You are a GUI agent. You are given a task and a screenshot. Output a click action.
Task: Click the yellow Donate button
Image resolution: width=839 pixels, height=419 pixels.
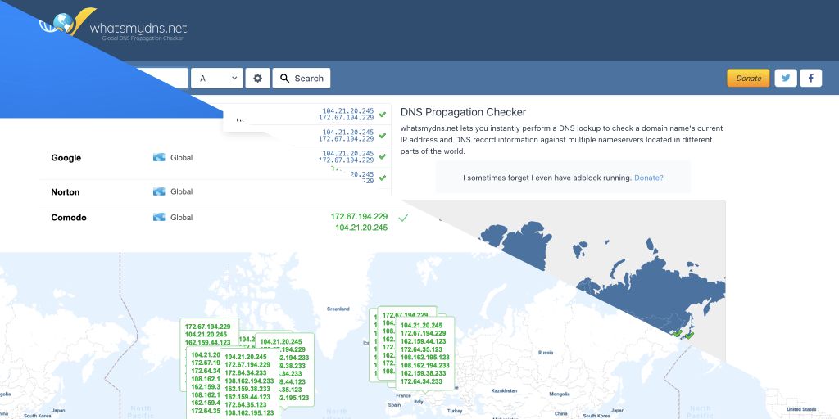(748, 78)
